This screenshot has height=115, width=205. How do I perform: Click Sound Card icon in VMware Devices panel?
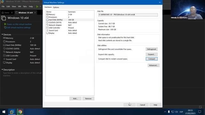(4, 59)
